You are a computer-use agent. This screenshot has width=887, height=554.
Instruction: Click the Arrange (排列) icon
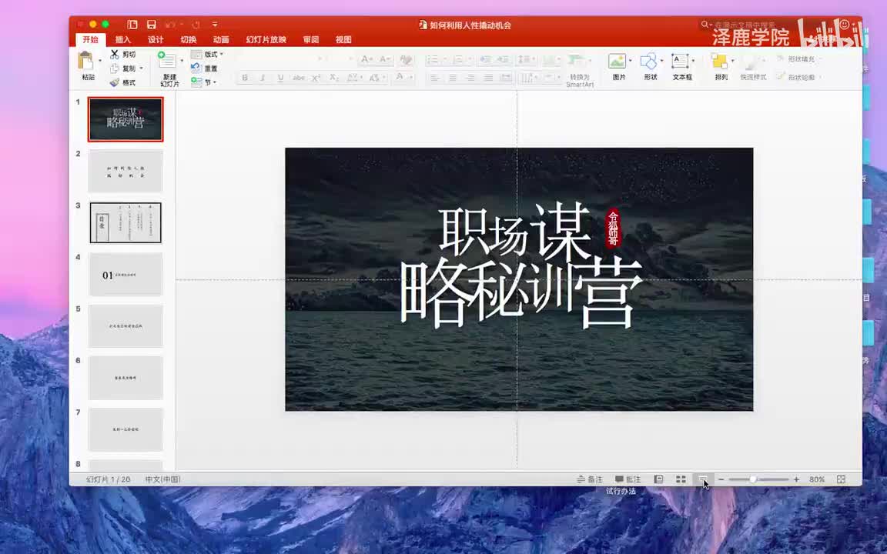pyautogui.click(x=719, y=61)
